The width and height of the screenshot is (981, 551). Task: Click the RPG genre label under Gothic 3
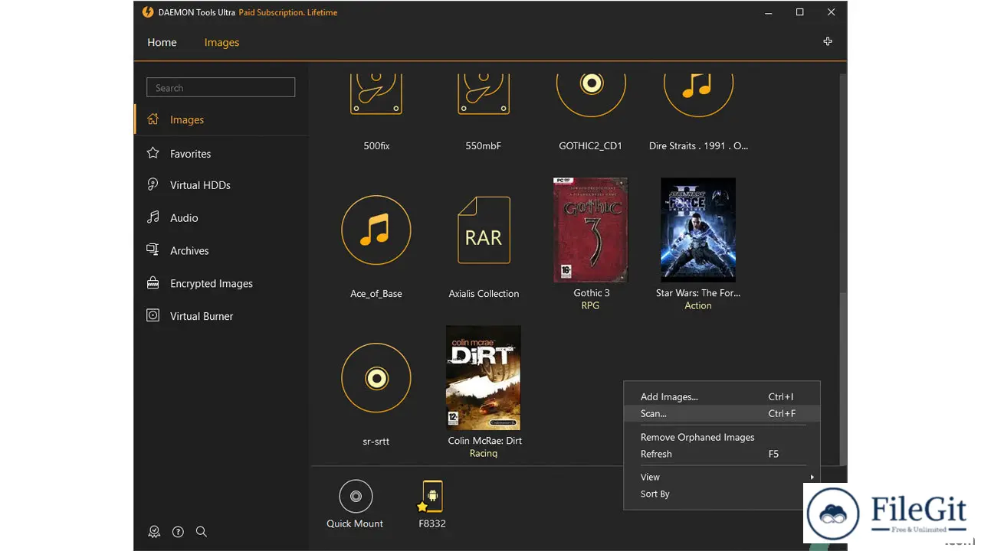[x=590, y=305]
